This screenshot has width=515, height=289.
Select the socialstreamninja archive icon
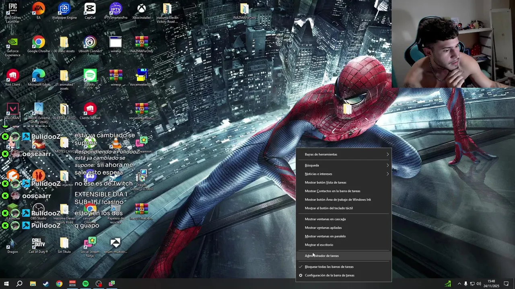point(142,112)
